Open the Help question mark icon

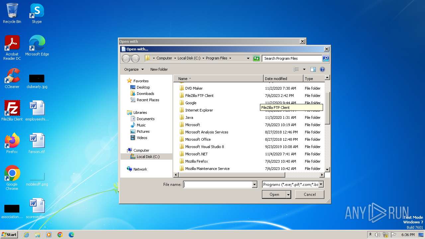322,69
